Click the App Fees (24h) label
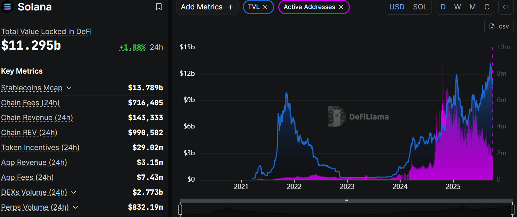Image resolution: width=517 pixels, height=217 pixels. 27,177
